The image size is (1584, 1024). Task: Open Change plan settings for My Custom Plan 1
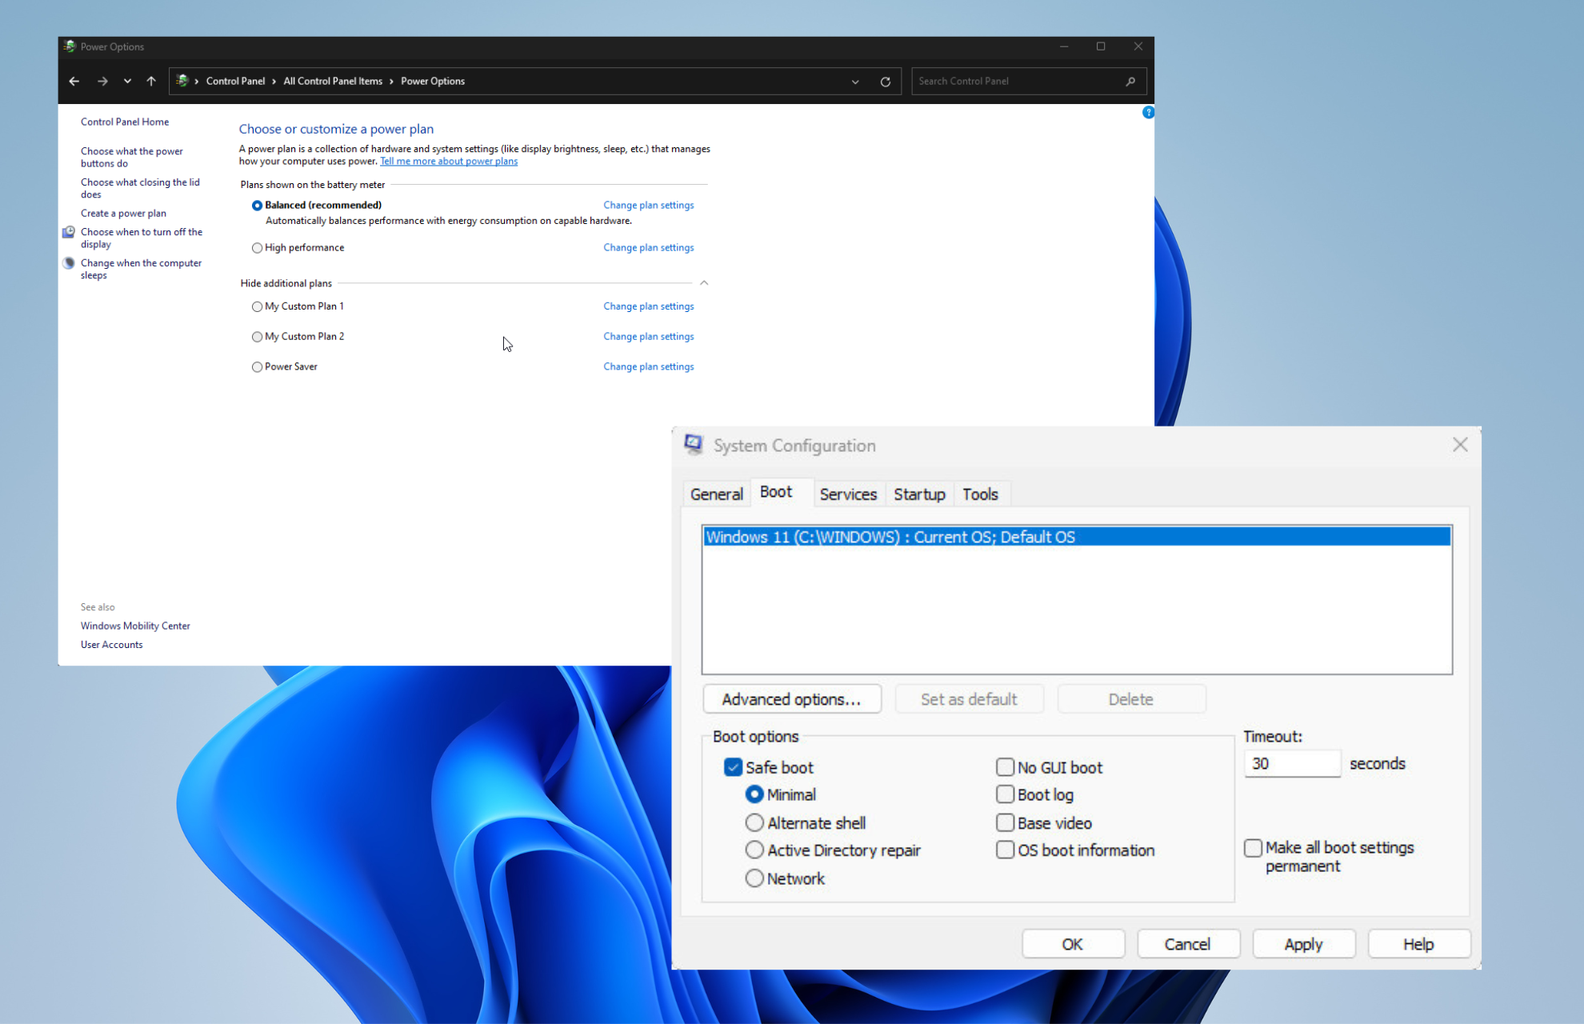coord(648,306)
